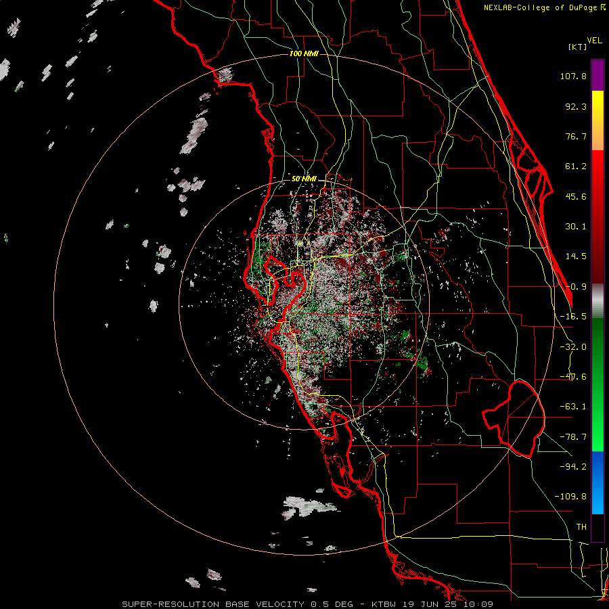Click the NEXLAB-College of DuPage label
Image resolution: width=609 pixels, height=609 pixels.
point(542,7)
